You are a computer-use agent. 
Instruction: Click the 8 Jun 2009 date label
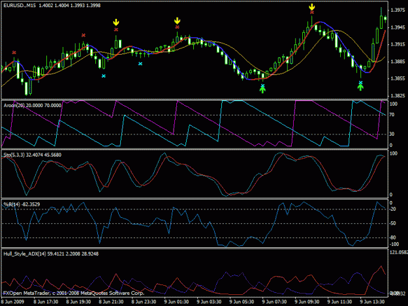click(x=12, y=302)
